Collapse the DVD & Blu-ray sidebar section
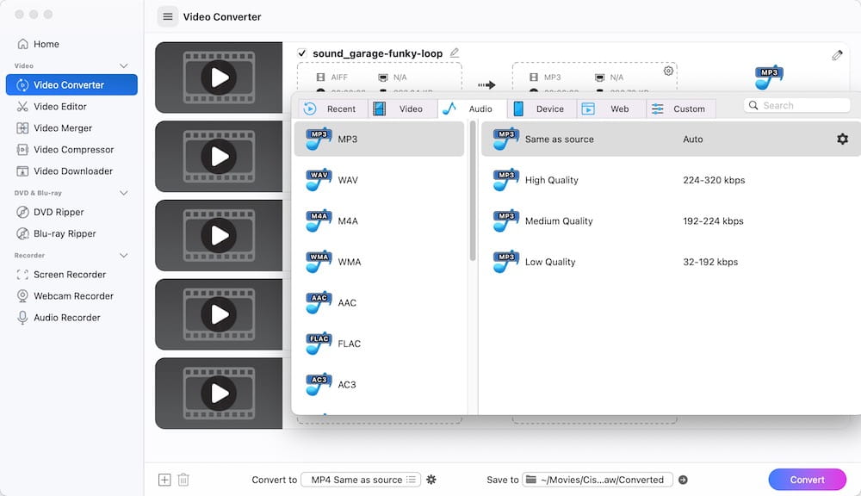Viewport: 861px width, 496px height. coord(123,193)
